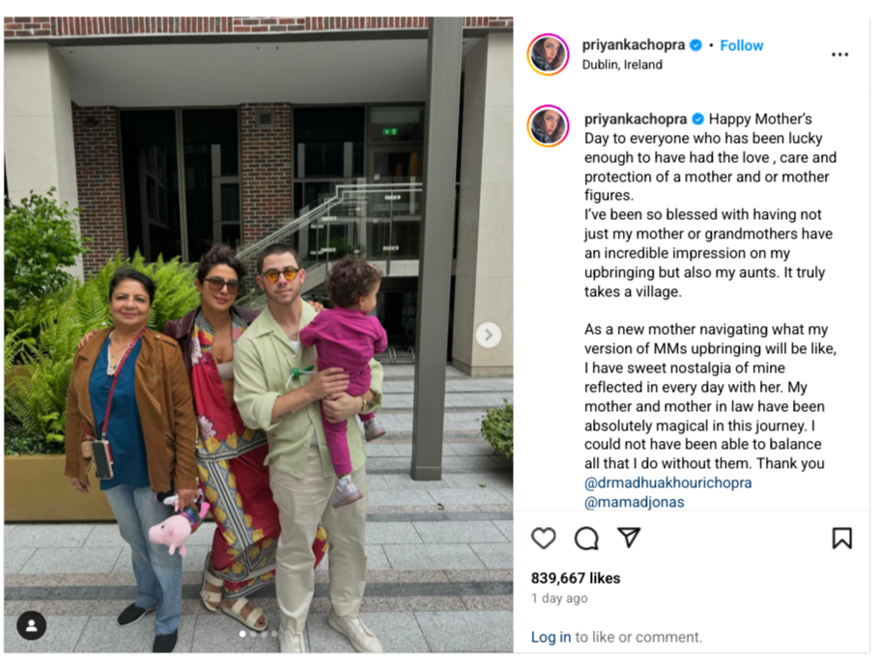The image size is (877, 661).
Task: Open the @drmadhuakhourichopra mention
Action: [x=667, y=482]
